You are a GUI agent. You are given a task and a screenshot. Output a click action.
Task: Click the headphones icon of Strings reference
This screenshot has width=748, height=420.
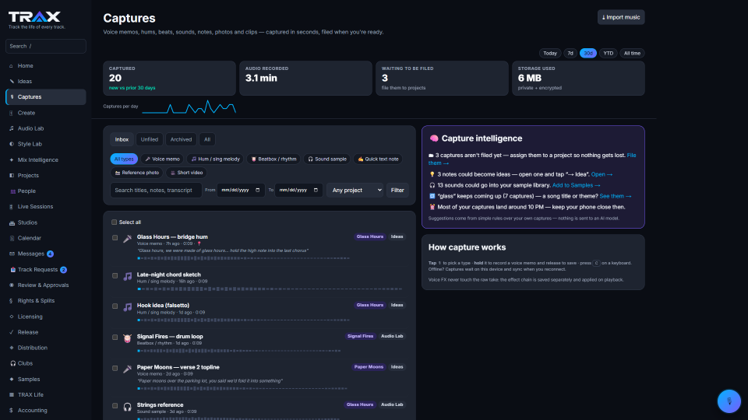[127, 407]
